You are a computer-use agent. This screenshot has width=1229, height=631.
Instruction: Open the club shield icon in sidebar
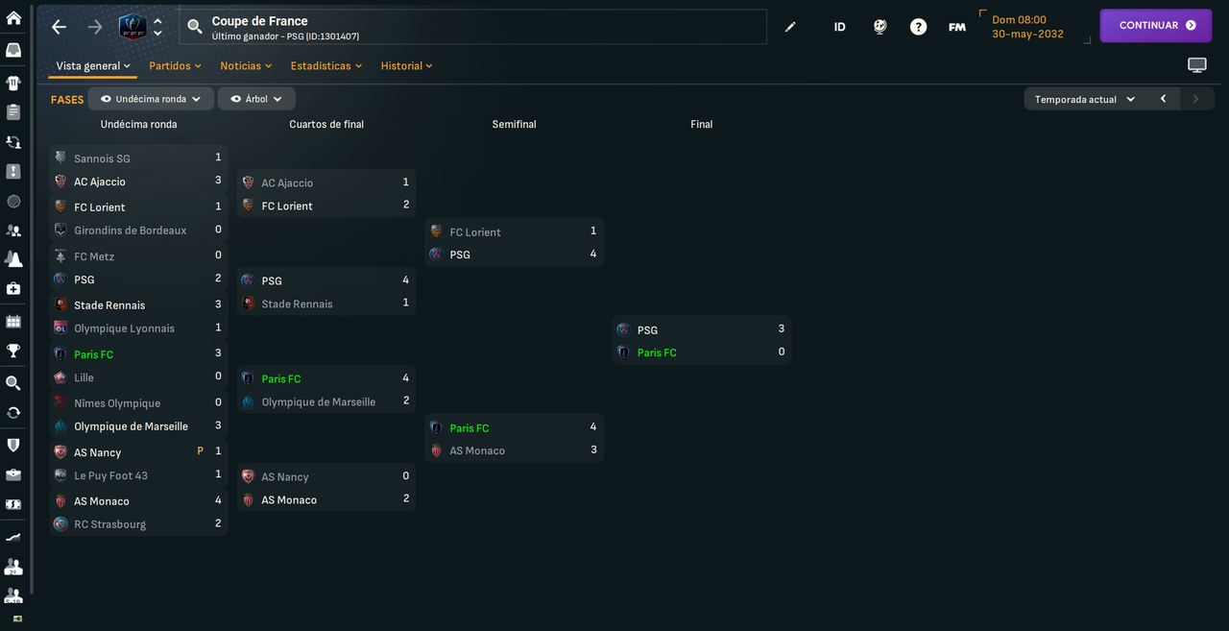click(x=13, y=445)
